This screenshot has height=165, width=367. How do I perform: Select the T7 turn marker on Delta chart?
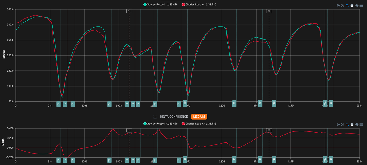click(138, 160)
